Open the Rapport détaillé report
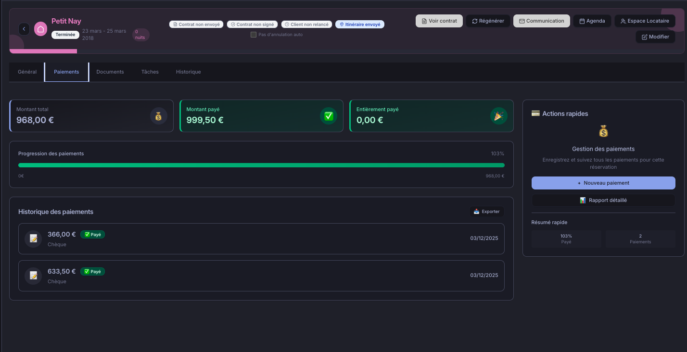The height and width of the screenshot is (352, 687). tap(603, 200)
